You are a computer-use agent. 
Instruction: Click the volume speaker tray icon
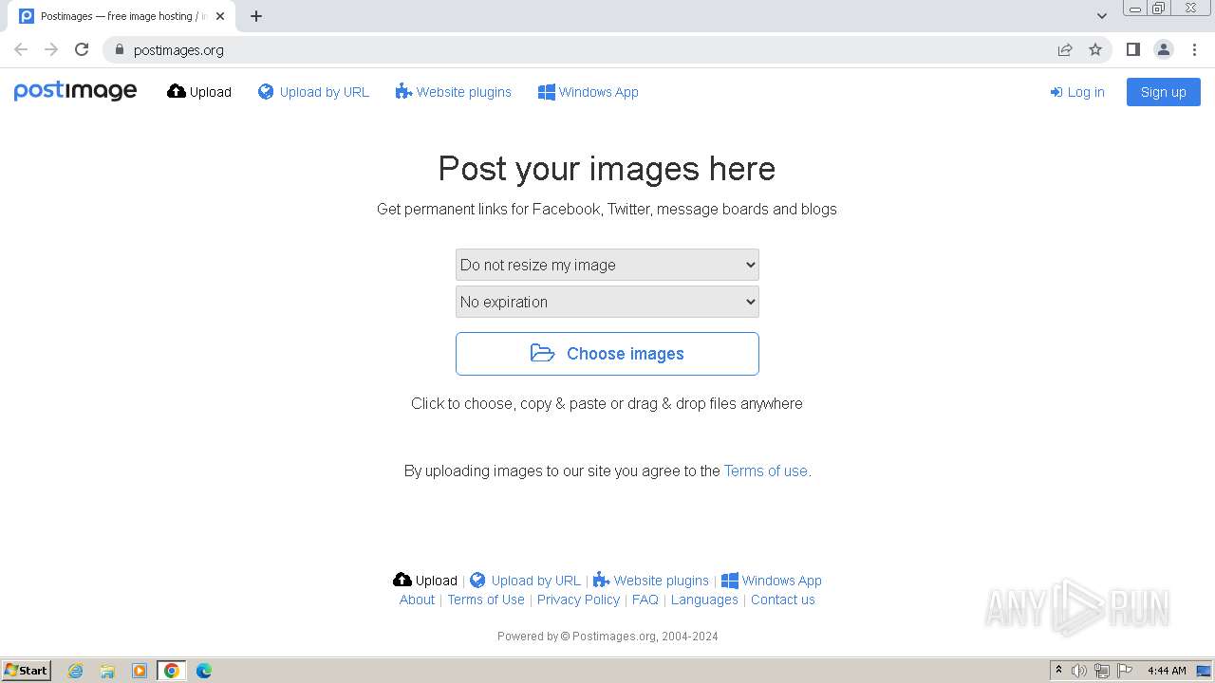(x=1079, y=671)
